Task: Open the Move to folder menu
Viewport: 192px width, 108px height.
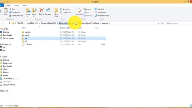Action: [x=28, y=13]
